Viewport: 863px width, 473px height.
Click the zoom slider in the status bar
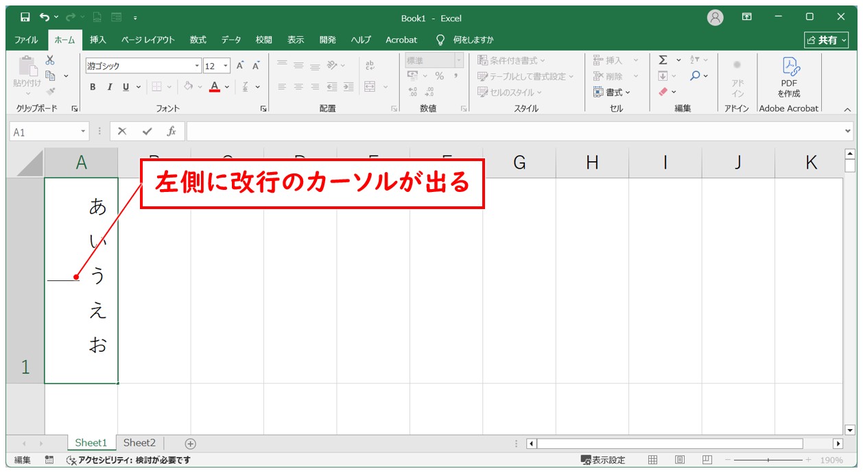[768, 460]
